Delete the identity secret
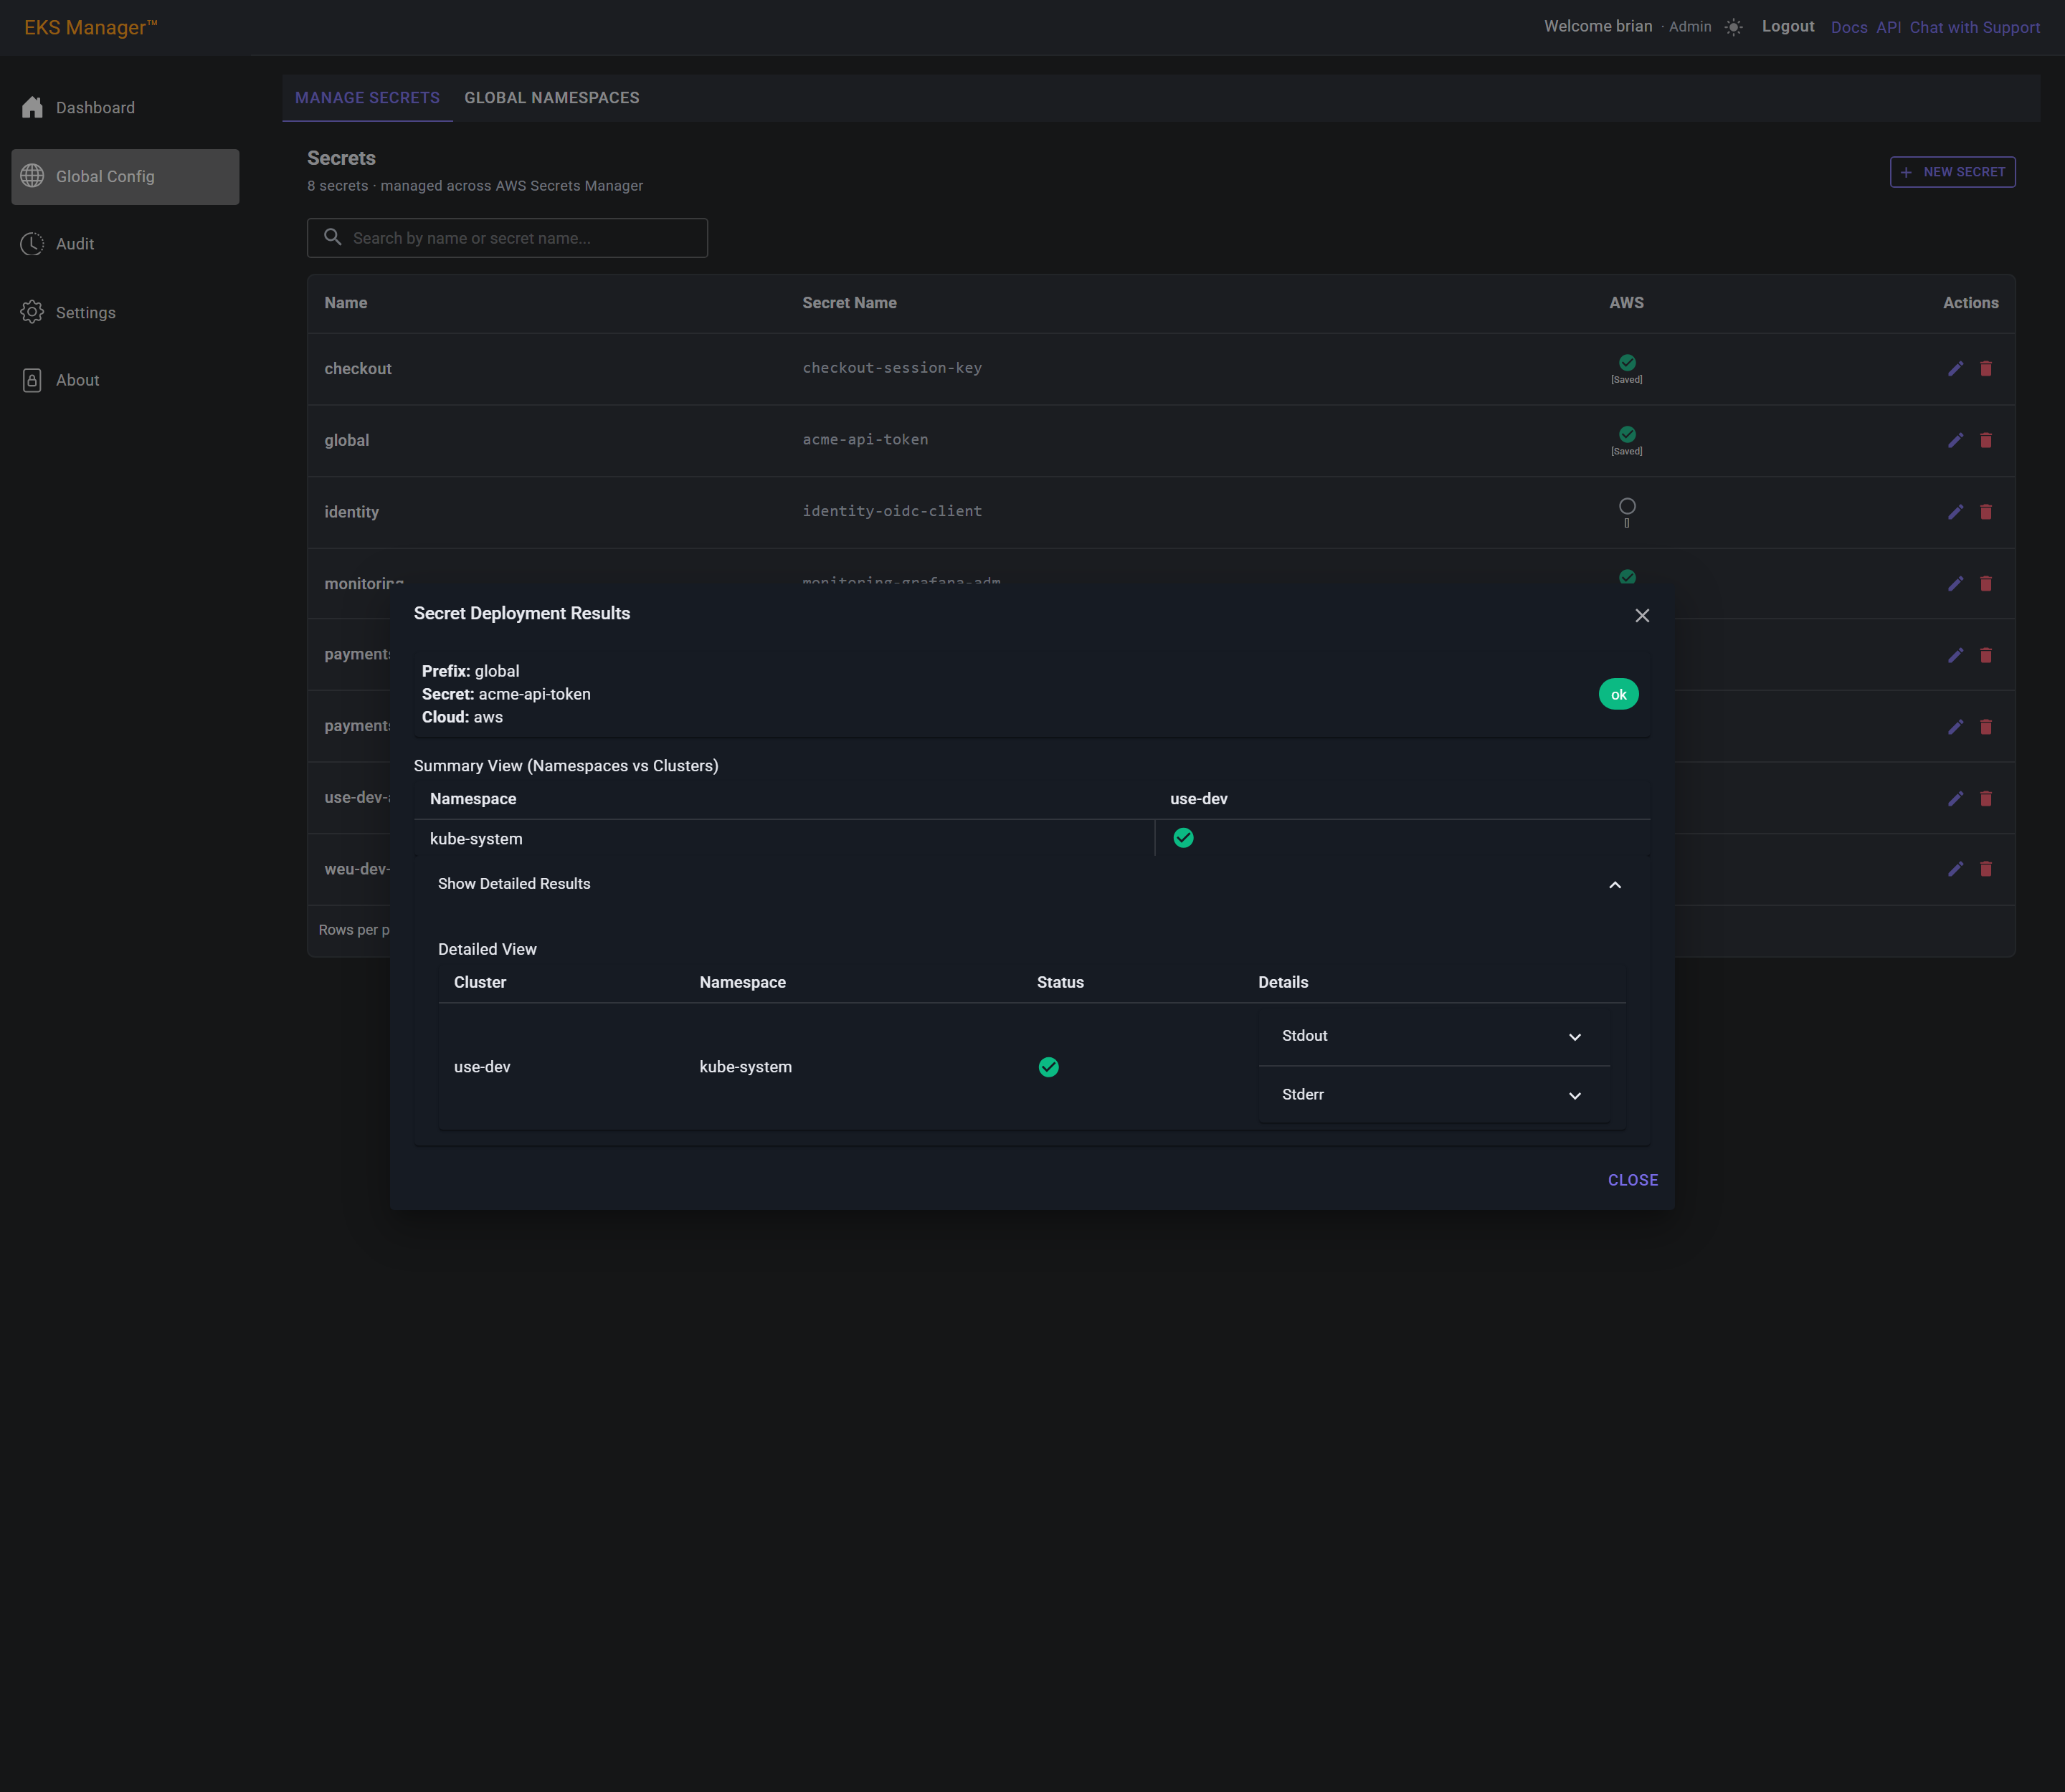 (1986, 512)
